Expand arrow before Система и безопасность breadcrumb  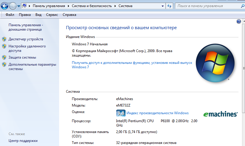pyautogui.click(x=69, y=6)
